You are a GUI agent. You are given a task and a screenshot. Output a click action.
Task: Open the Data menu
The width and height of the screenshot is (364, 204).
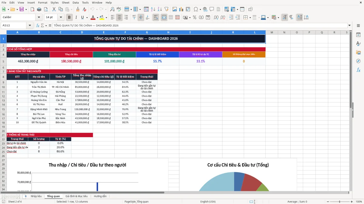[76, 2]
